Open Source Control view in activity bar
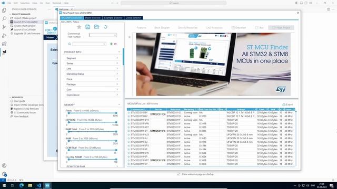 (x=4, y=27)
